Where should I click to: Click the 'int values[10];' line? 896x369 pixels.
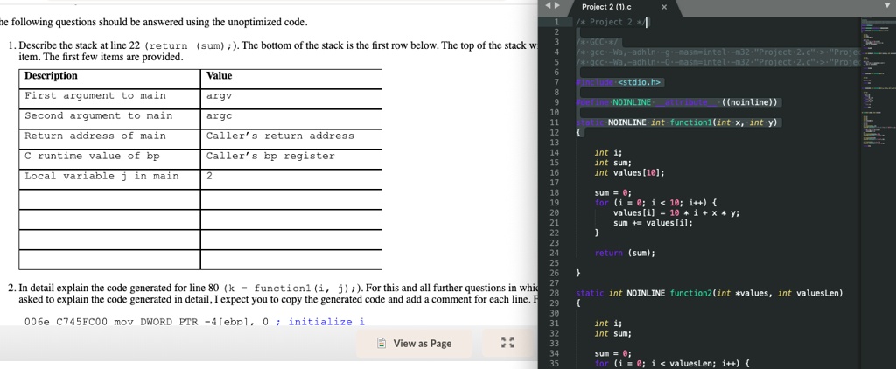click(x=629, y=172)
